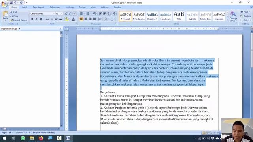Decrease the paragraph indent

tap(100, 13)
